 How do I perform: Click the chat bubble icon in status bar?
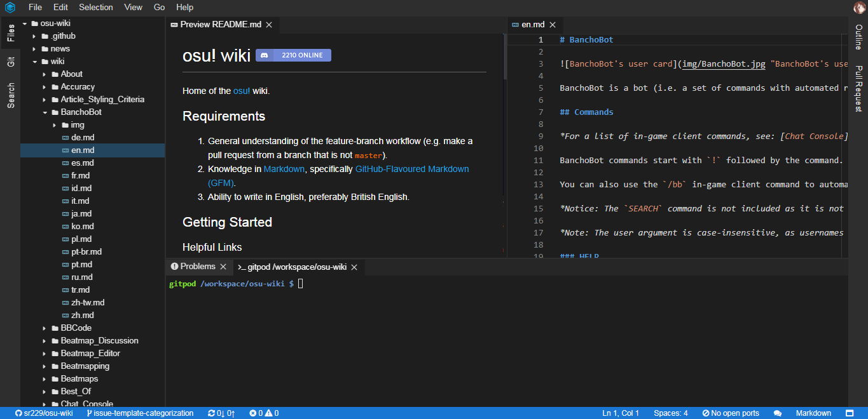click(778, 413)
